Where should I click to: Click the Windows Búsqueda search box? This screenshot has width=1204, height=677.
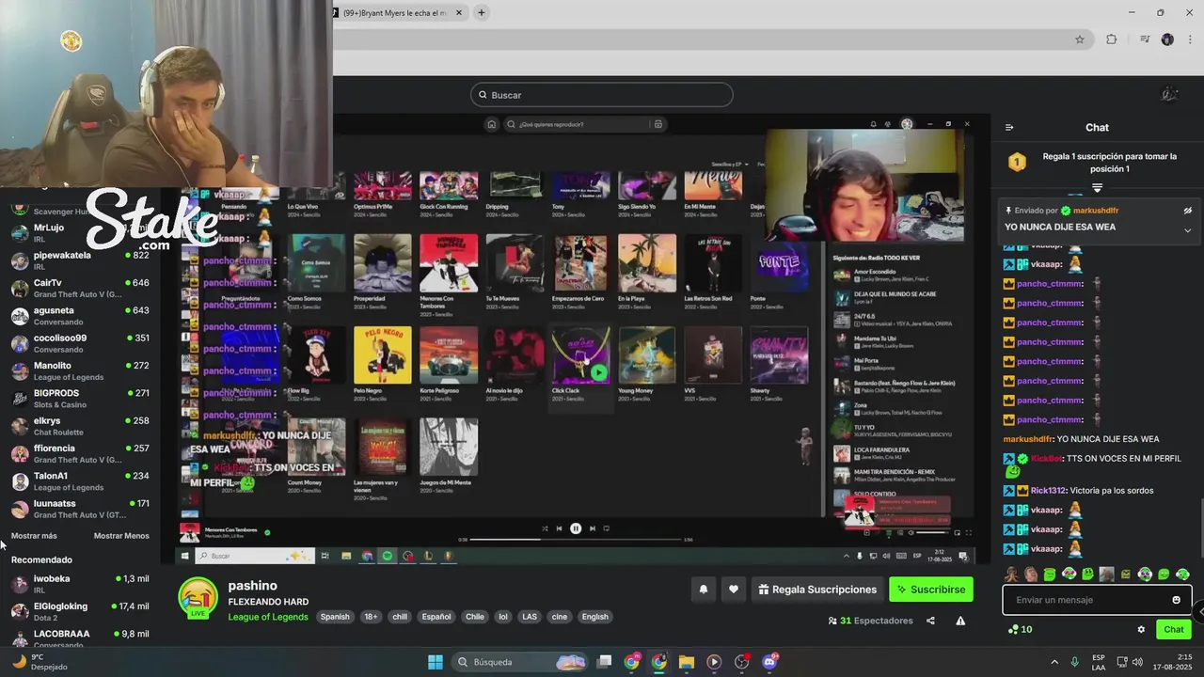pyautogui.click(x=520, y=662)
